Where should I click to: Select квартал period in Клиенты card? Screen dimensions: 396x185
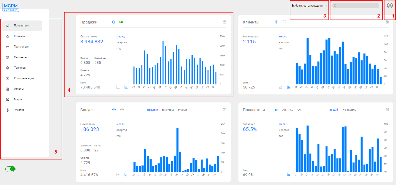[284, 42]
